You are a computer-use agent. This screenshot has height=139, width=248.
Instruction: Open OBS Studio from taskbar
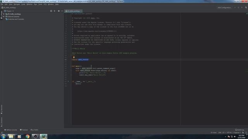click(35, 136)
